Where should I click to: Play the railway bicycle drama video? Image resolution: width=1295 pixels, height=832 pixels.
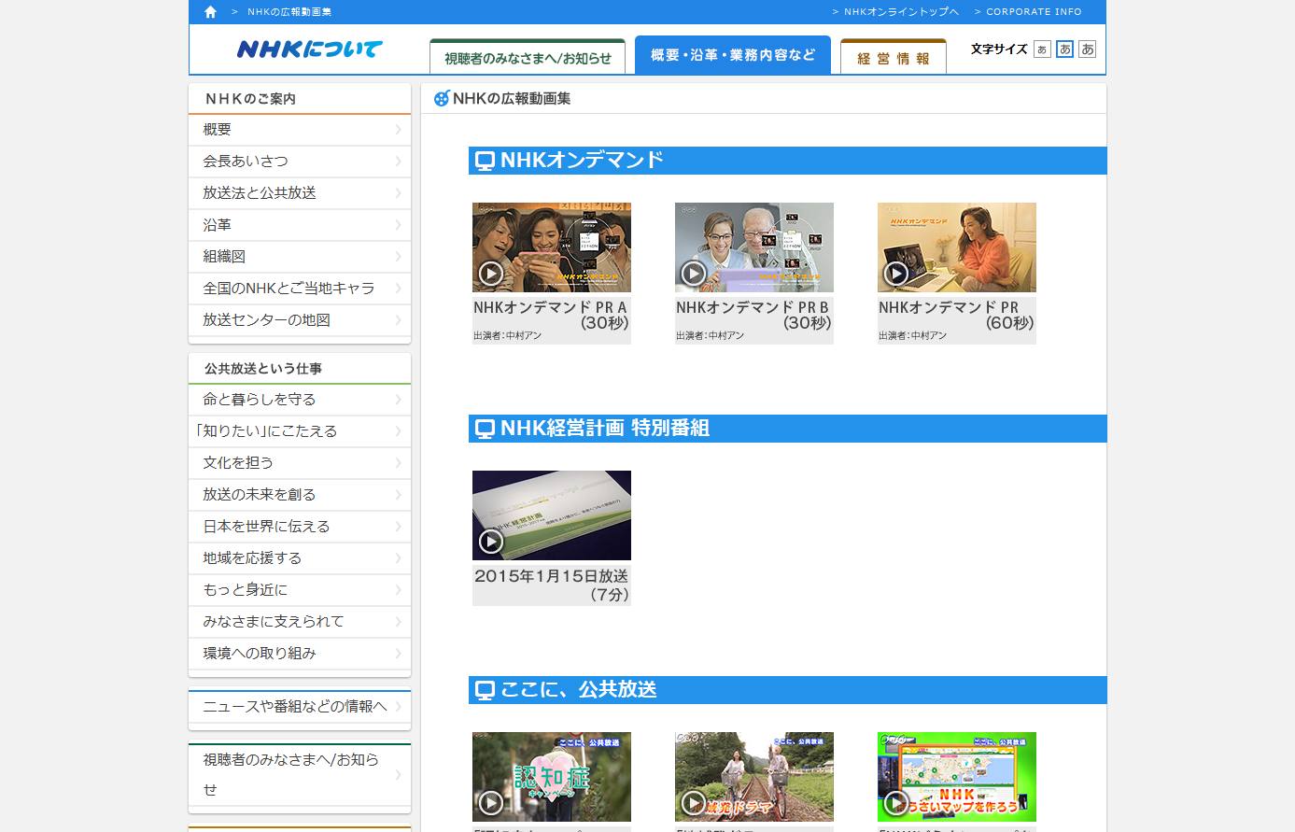754,777
